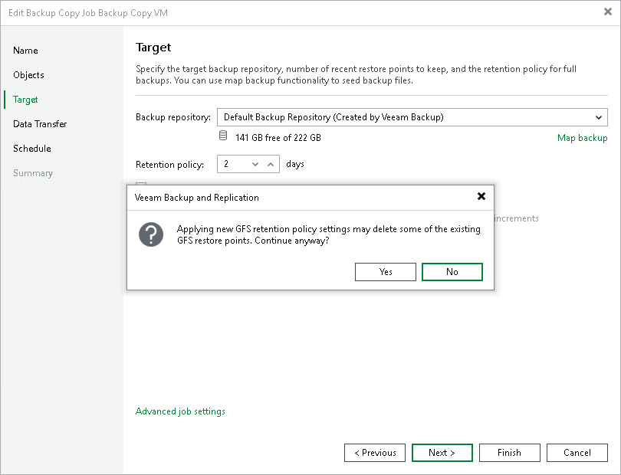The height and width of the screenshot is (475, 621).
Task: Click the 'Backup repository:' label
Action: coord(173,117)
